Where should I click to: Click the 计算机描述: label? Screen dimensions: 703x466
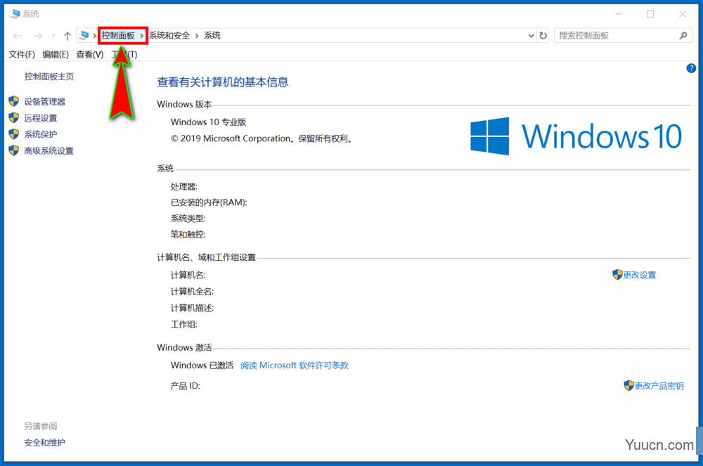pyautogui.click(x=192, y=309)
